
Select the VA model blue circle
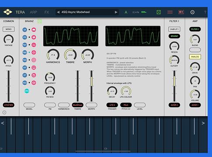point(25,30)
